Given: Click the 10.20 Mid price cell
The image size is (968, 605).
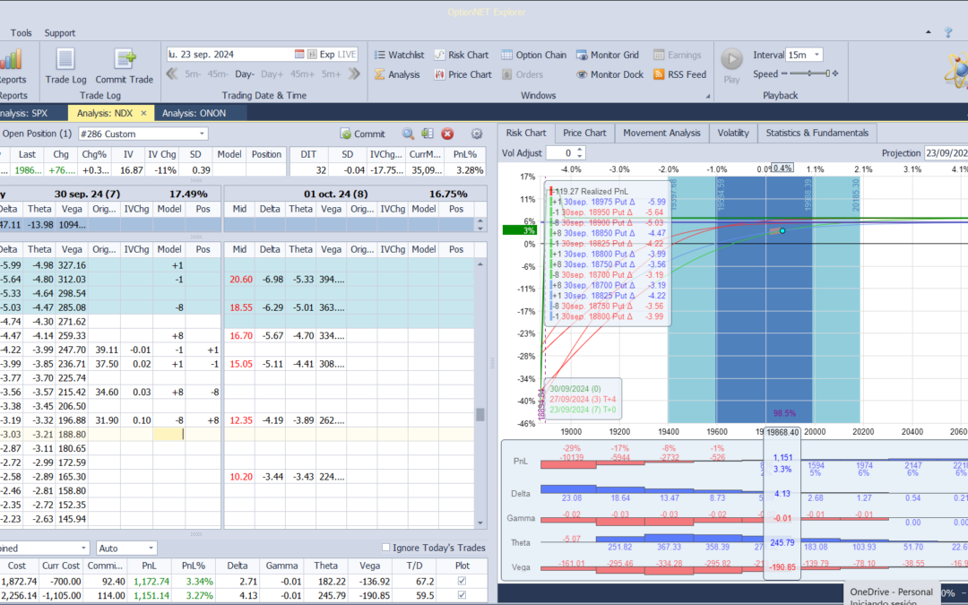Looking at the screenshot, I should [240, 477].
